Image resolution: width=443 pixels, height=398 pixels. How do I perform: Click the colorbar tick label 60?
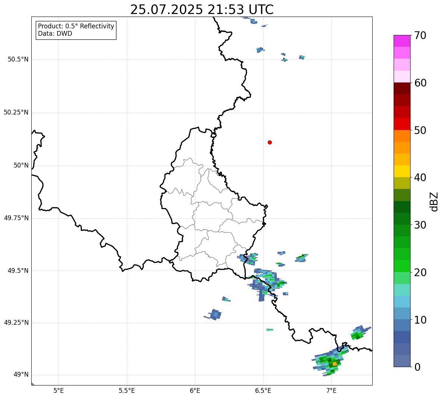coord(420,83)
